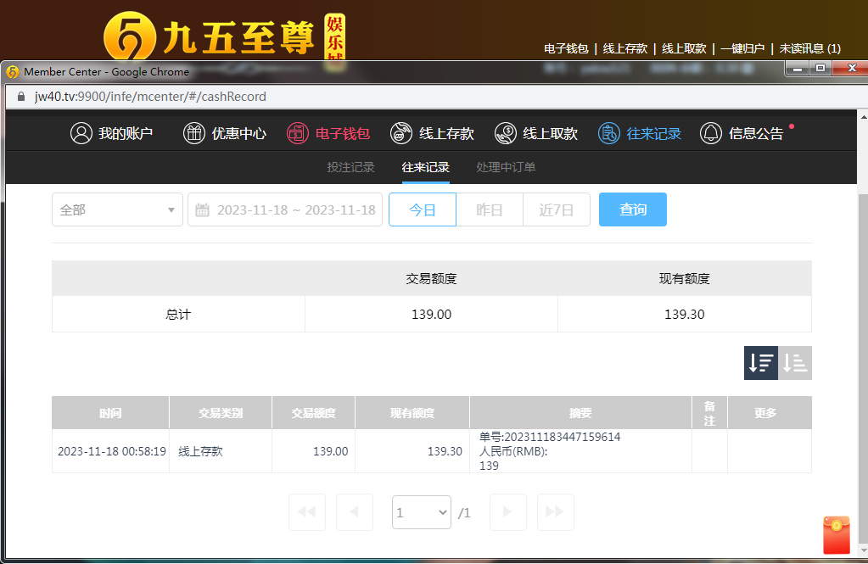Click Chrome window favicon in title bar

pos(13,72)
